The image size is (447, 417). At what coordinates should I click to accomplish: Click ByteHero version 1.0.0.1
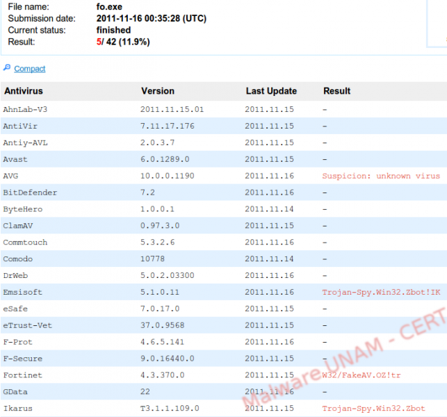pyautogui.click(x=157, y=209)
